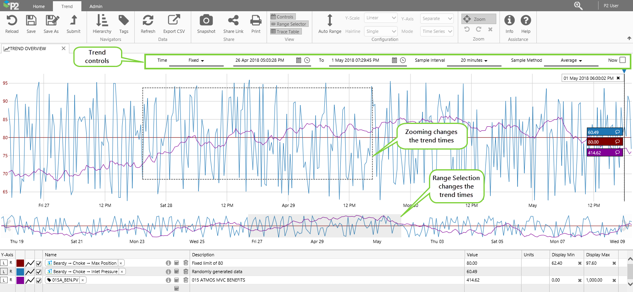Open the search icon in top bar
The height and width of the screenshot is (292, 633).
pyautogui.click(x=578, y=6)
